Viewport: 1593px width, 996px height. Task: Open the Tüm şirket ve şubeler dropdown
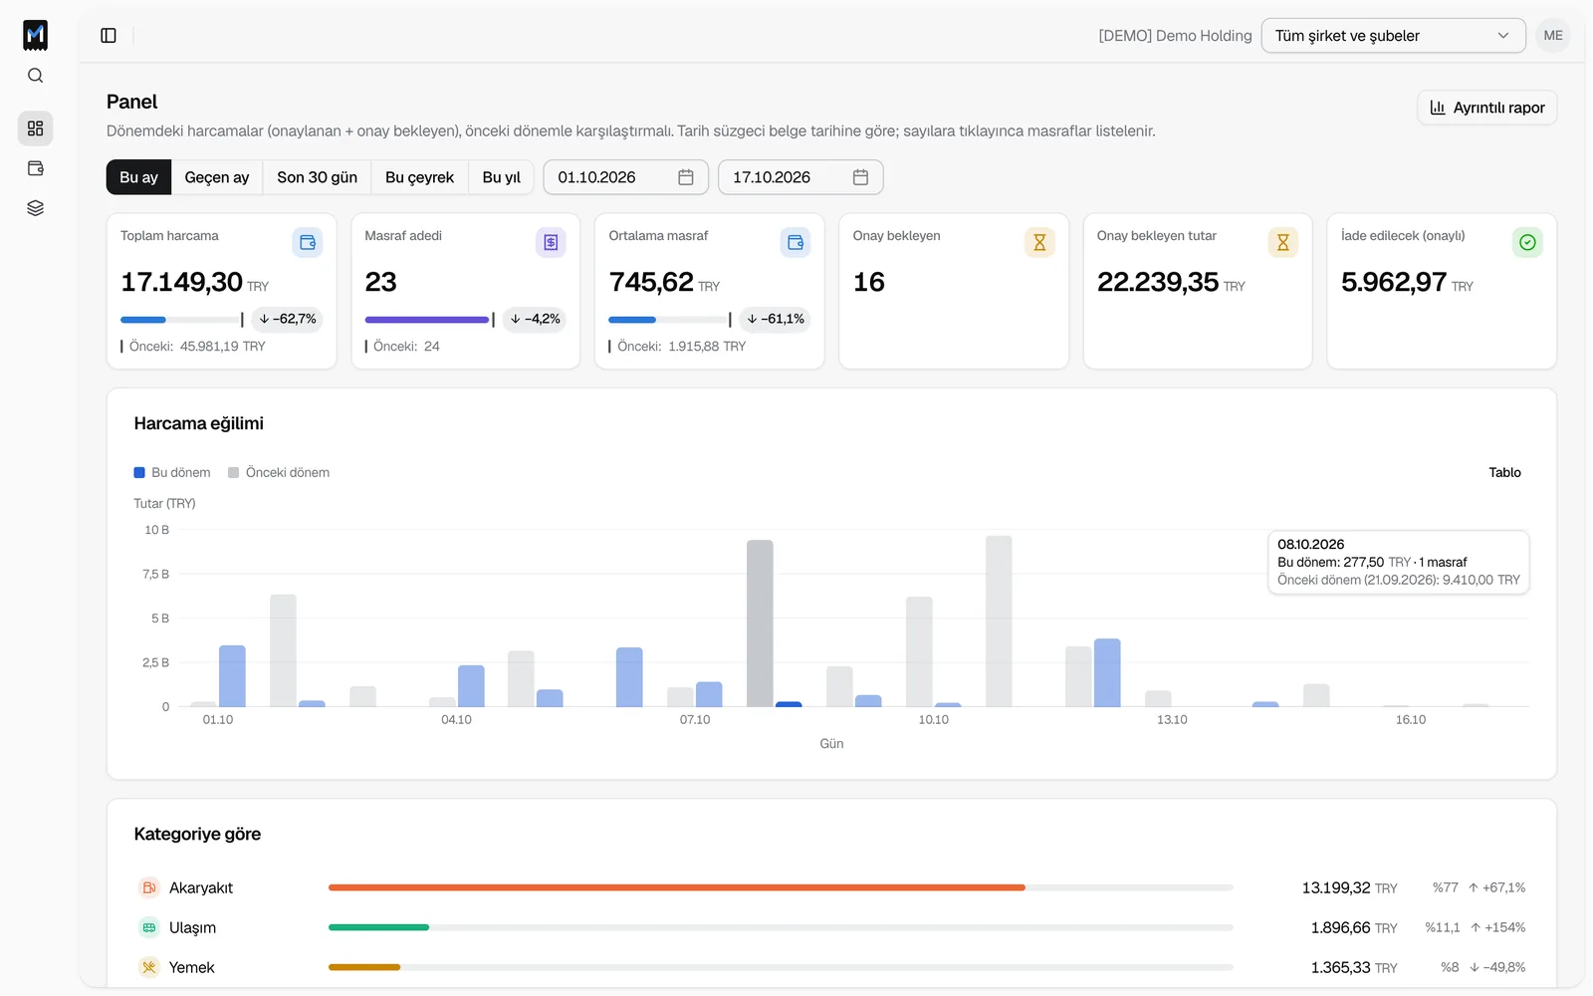(x=1393, y=36)
